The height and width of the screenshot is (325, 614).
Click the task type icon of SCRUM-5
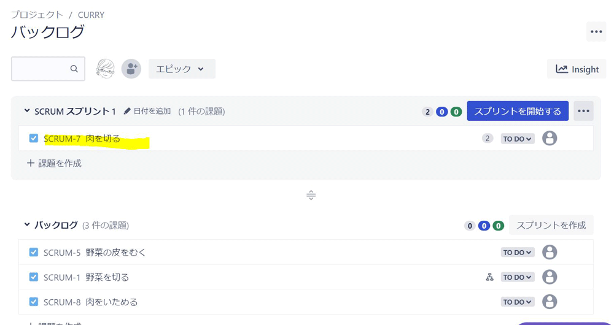tap(34, 252)
